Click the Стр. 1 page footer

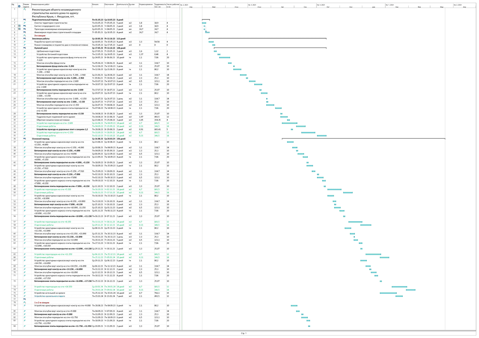tap(244, 333)
